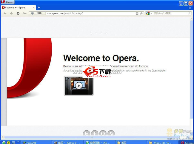Open the 360 browser taskbar button
Image resolution: width=194 pixels, height=144 pixels.
(x=99, y=143)
